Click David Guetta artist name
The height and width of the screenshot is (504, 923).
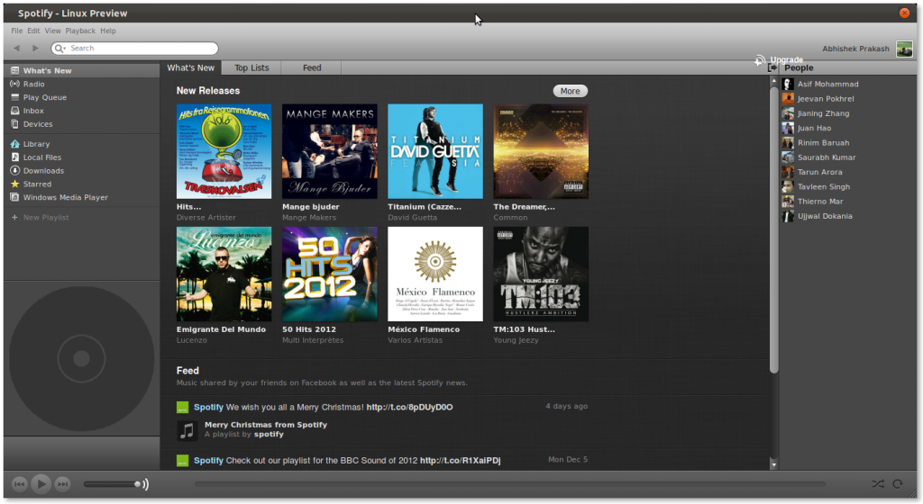413,217
